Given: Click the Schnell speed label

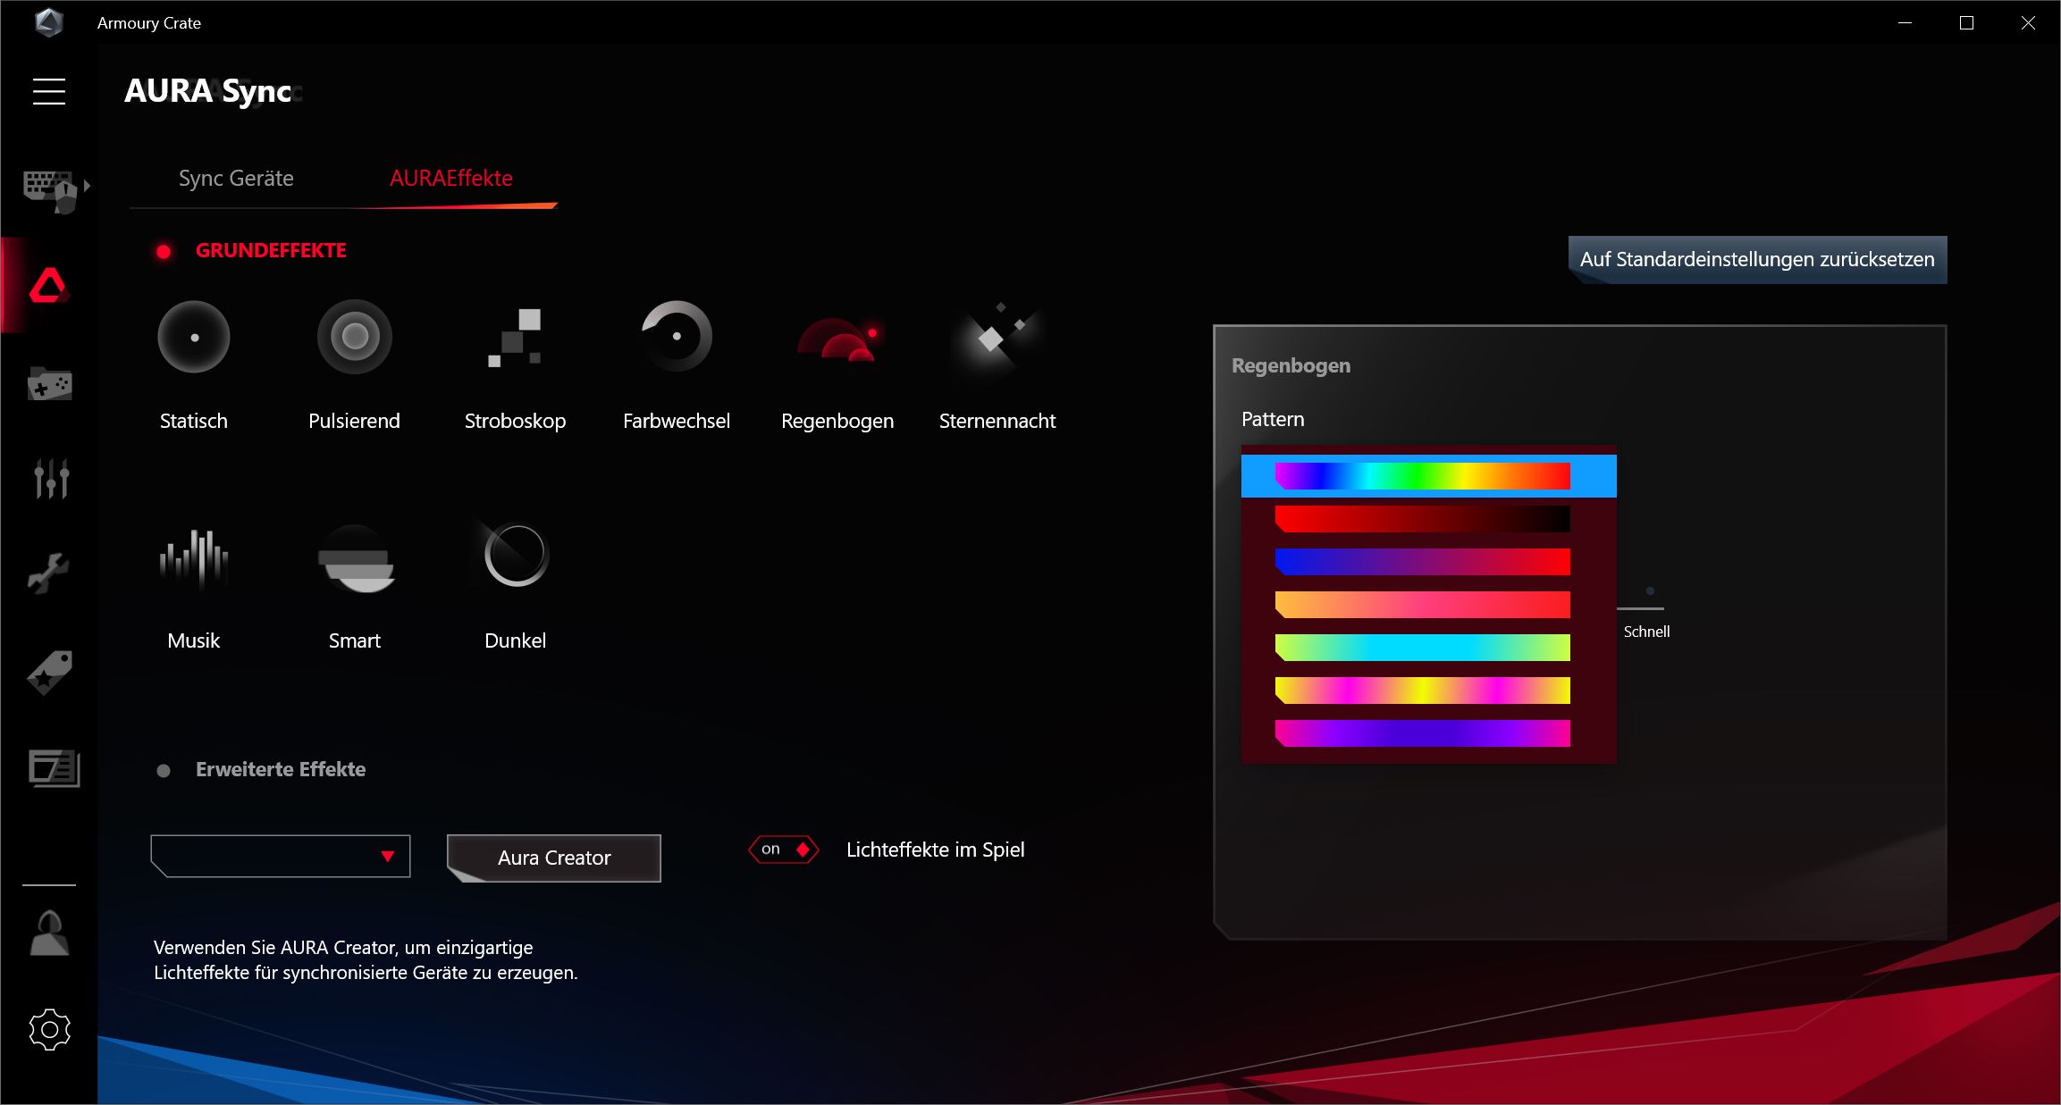Looking at the screenshot, I should [x=1646, y=632].
